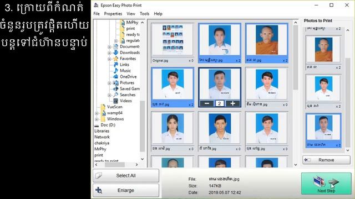Click the folder tree scroll down arrow
355x199 pixels.
(142, 159)
